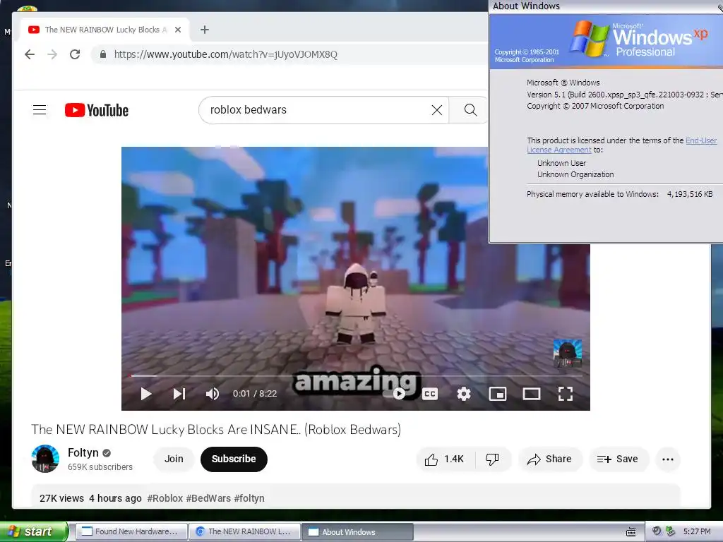Mute the video volume
The height and width of the screenshot is (542, 723).
(x=212, y=394)
